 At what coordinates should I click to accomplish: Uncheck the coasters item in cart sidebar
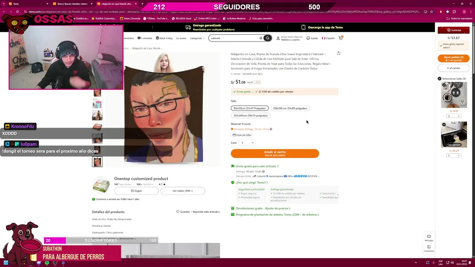point(444,85)
